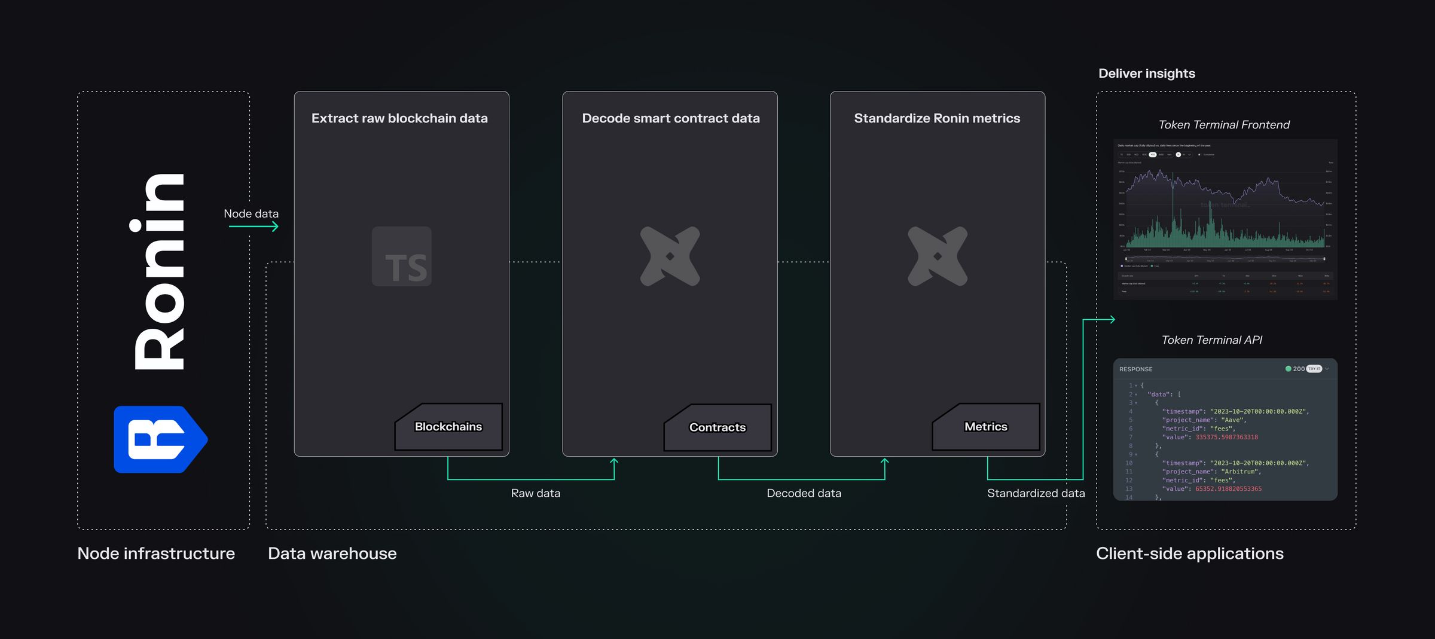This screenshot has width=1435, height=639.
Task: Click the Standardized data label
Action: 1036,493
